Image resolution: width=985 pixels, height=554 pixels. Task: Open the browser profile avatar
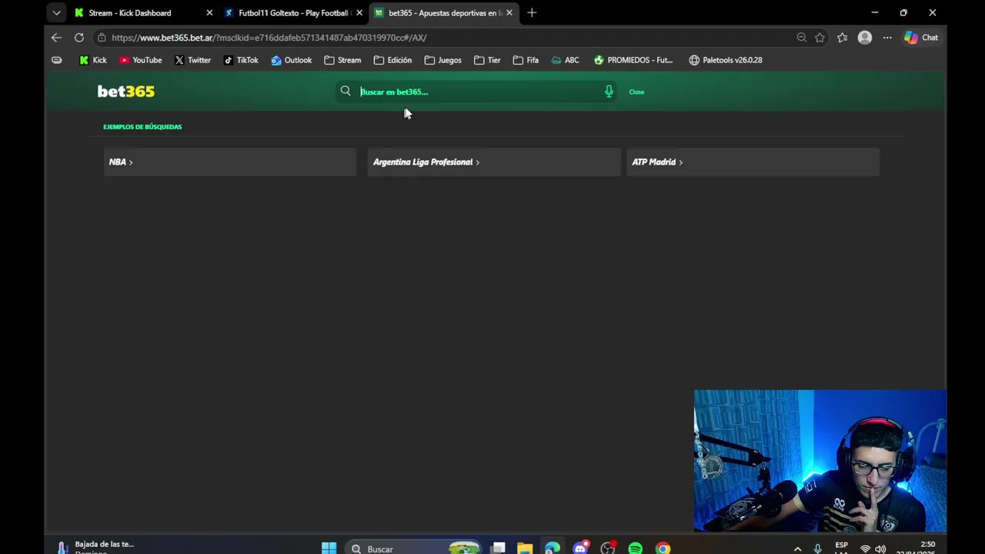[x=865, y=37]
